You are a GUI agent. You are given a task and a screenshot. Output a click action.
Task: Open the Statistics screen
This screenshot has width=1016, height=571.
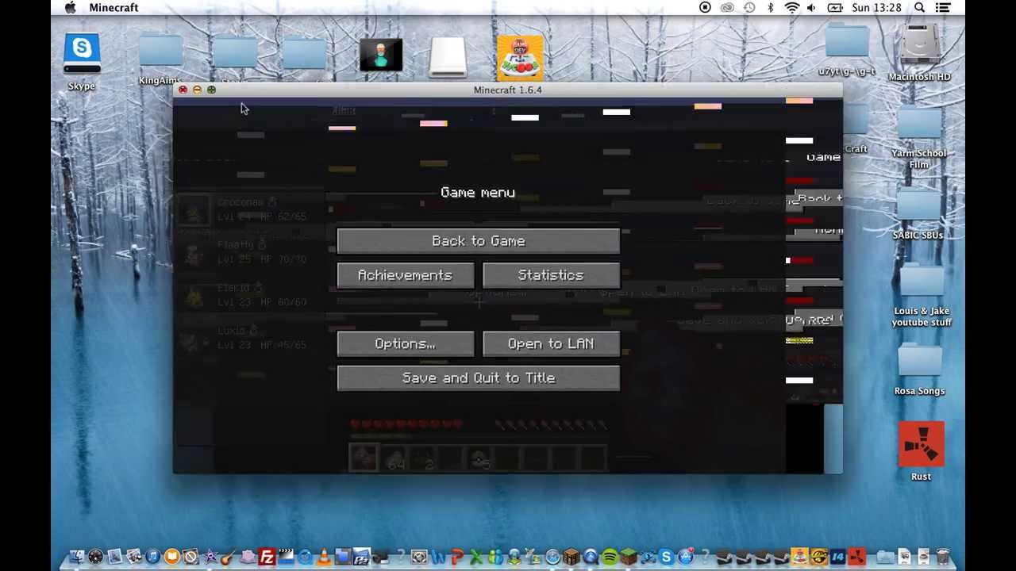pos(551,275)
